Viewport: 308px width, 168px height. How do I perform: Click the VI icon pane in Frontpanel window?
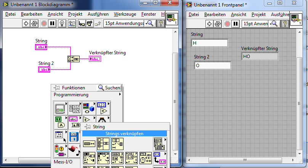(x=296, y=19)
